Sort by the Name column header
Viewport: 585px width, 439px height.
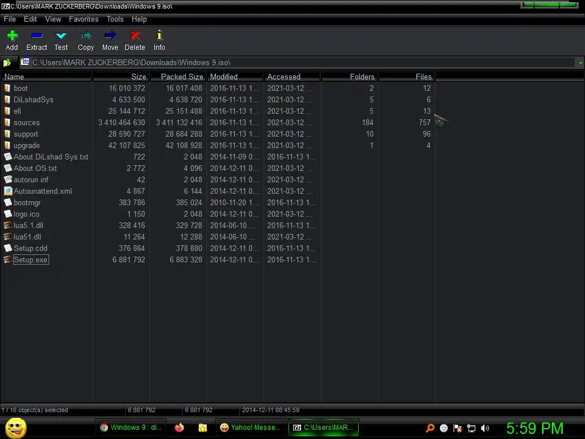46,77
